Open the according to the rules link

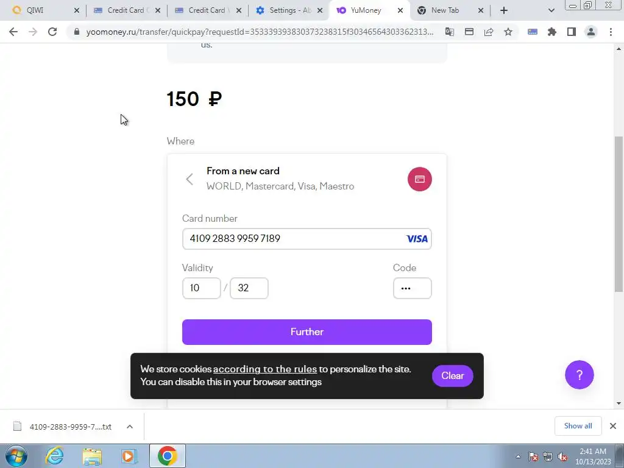265,369
